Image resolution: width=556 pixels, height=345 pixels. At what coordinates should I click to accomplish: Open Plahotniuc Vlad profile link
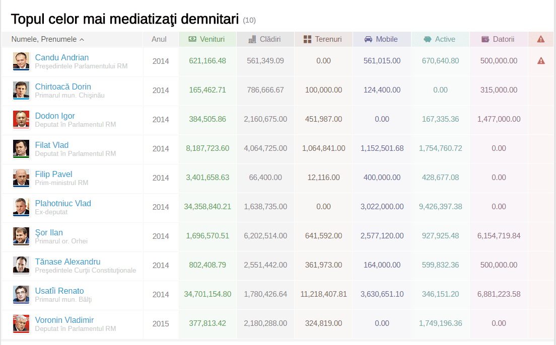[63, 203]
